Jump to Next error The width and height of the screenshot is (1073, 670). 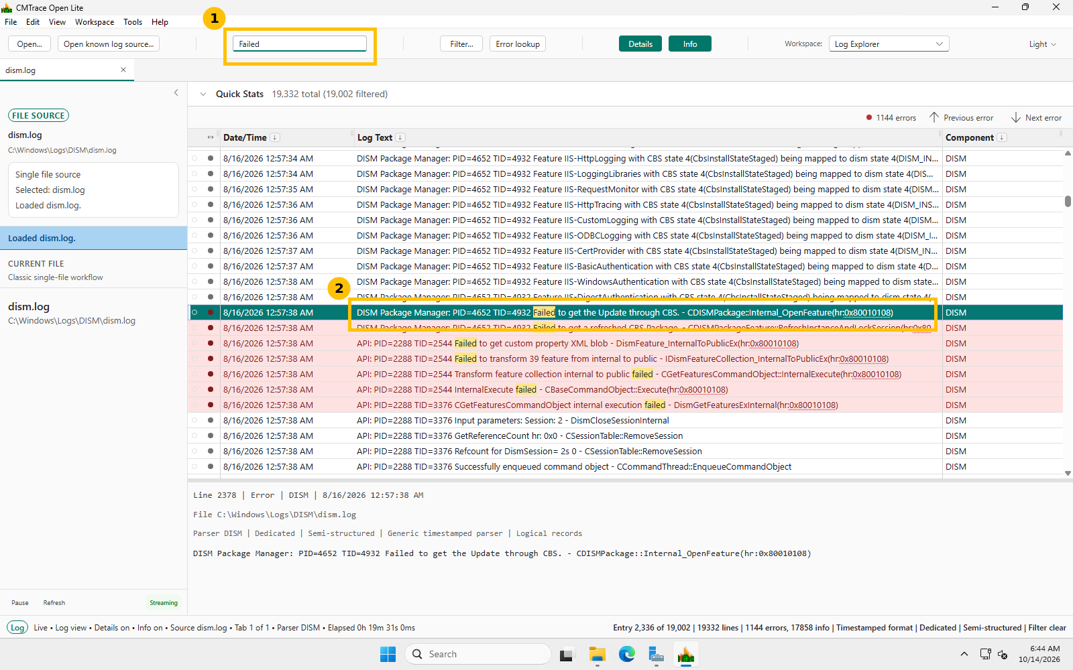point(1036,118)
